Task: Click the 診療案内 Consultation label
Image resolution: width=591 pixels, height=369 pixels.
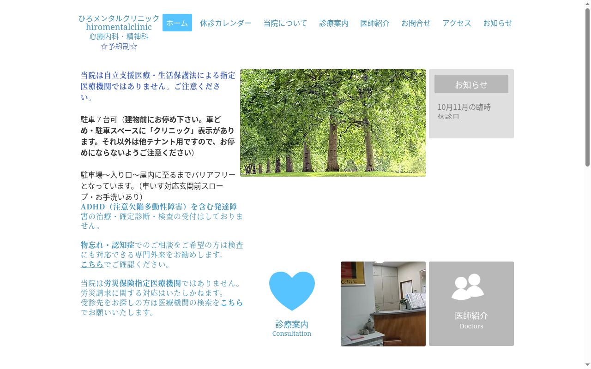Action: pos(292,328)
